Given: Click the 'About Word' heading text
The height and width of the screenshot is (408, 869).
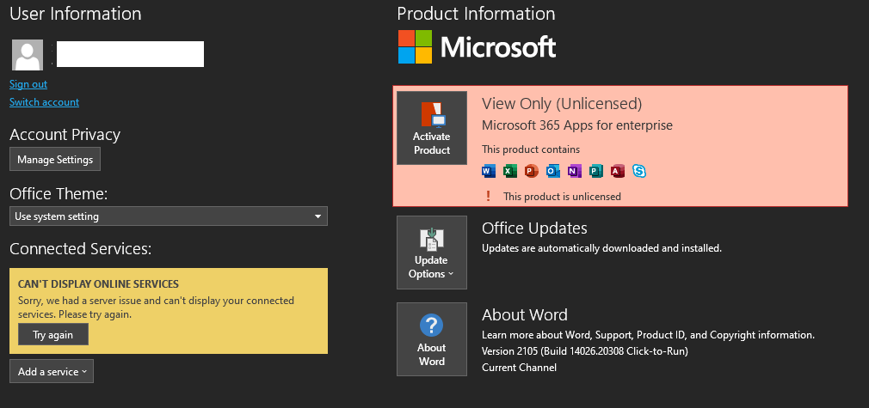Looking at the screenshot, I should point(525,314).
